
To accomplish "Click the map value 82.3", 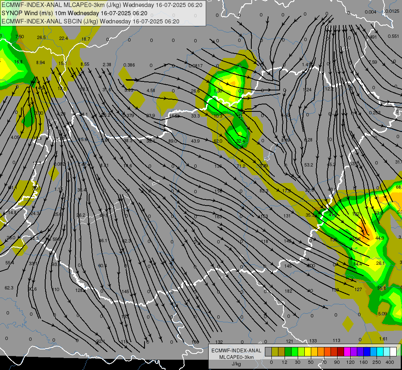I will coord(264,191).
